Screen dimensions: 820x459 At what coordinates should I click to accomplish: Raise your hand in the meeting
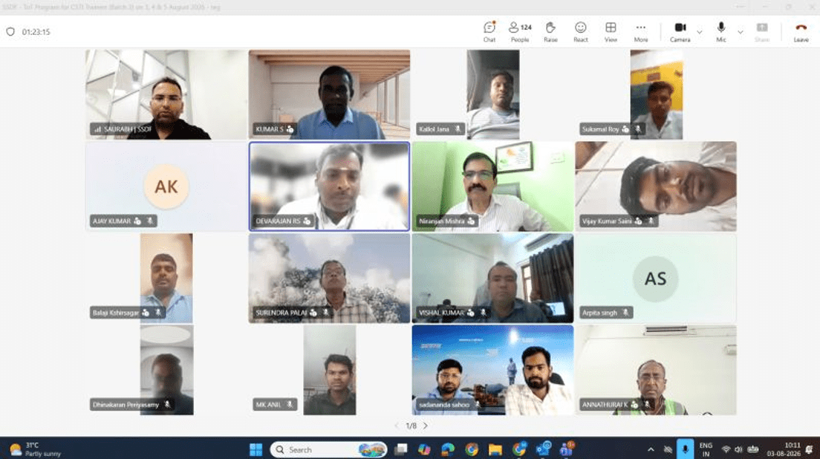[x=550, y=31]
